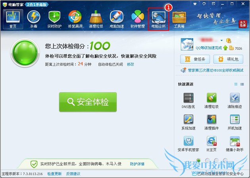Click the 永久免费 red badge
Viewport: 250px width, 178px height.
[x=242, y=24]
